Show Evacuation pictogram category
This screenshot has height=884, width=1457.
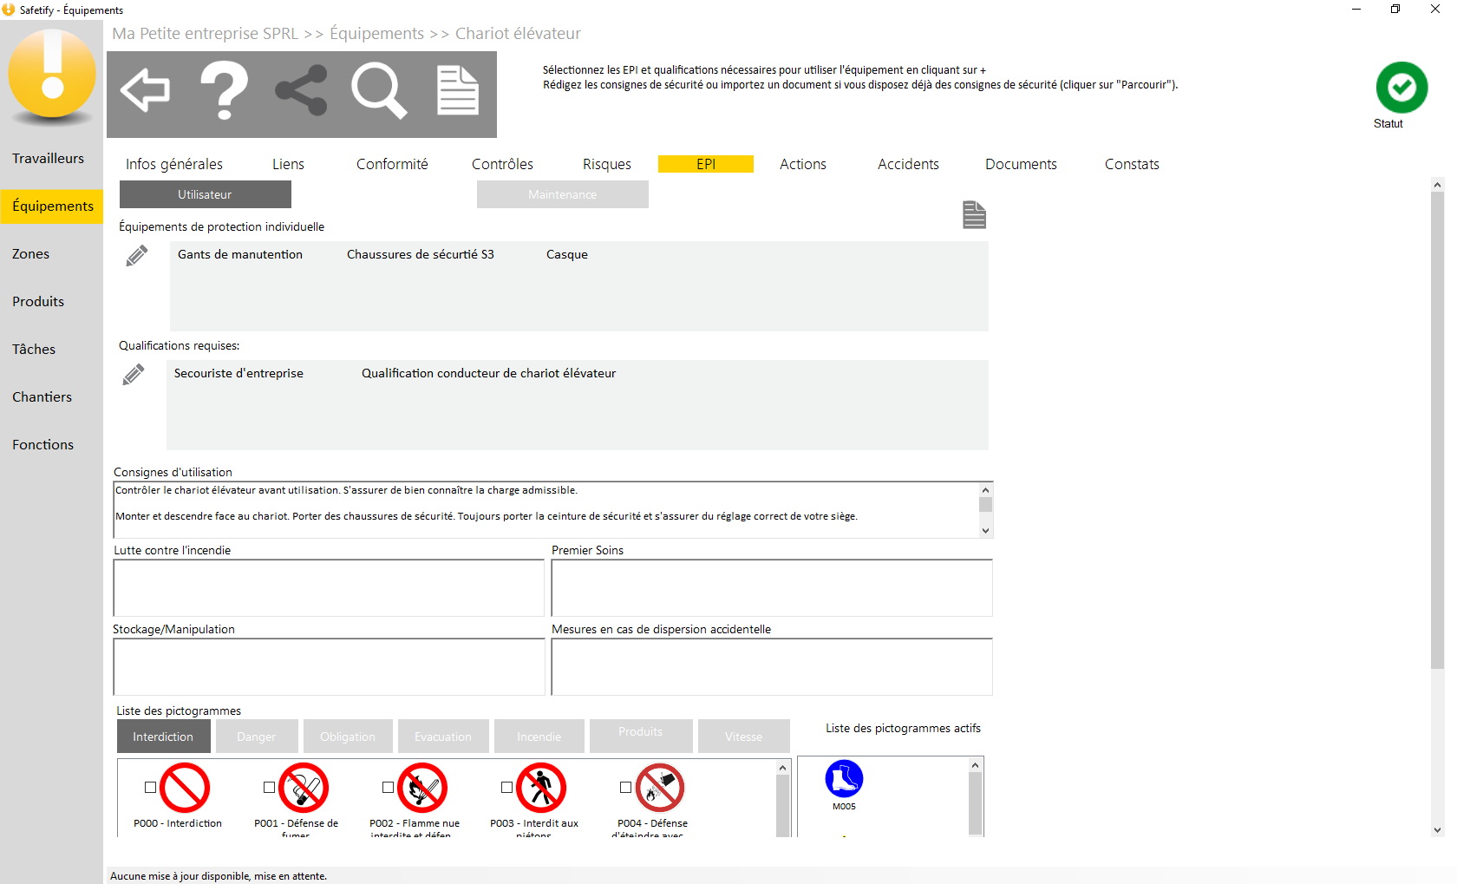pos(443,737)
